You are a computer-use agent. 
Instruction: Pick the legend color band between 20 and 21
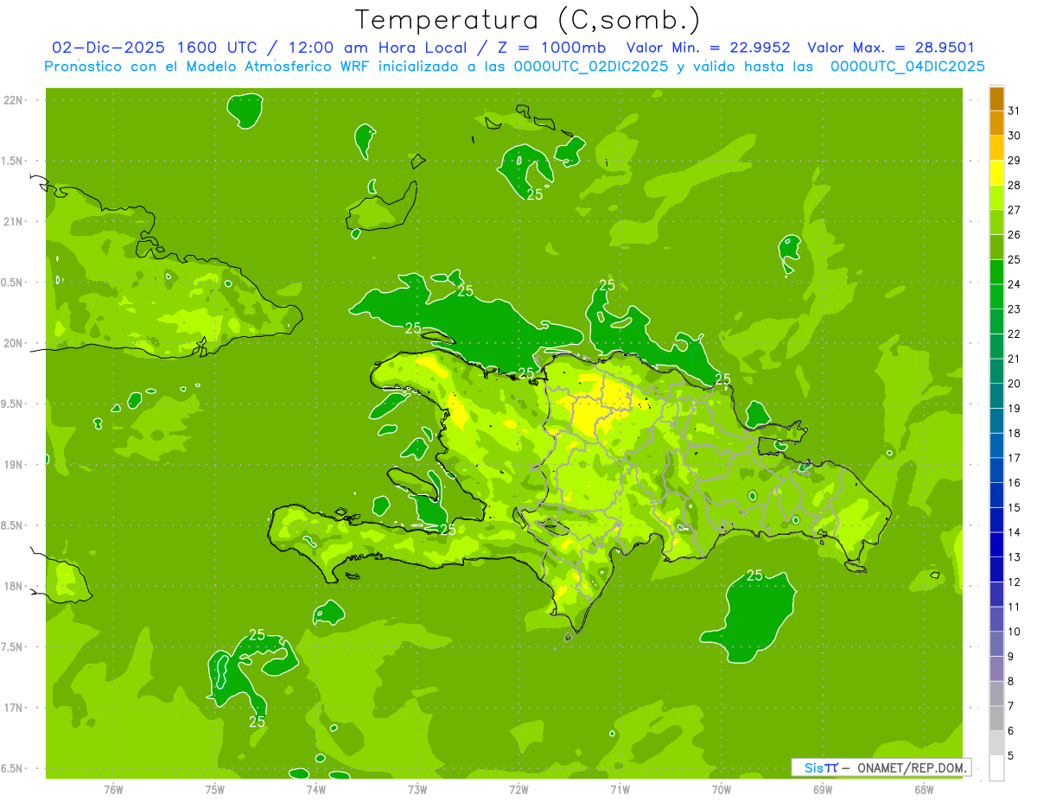click(996, 372)
